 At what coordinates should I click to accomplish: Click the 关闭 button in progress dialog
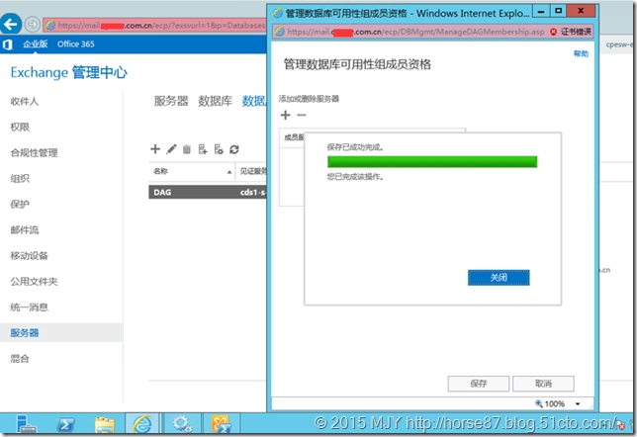coord(499,278)
